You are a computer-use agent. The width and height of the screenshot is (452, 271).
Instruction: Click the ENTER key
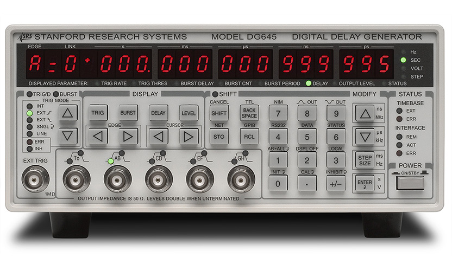[365, 183]
